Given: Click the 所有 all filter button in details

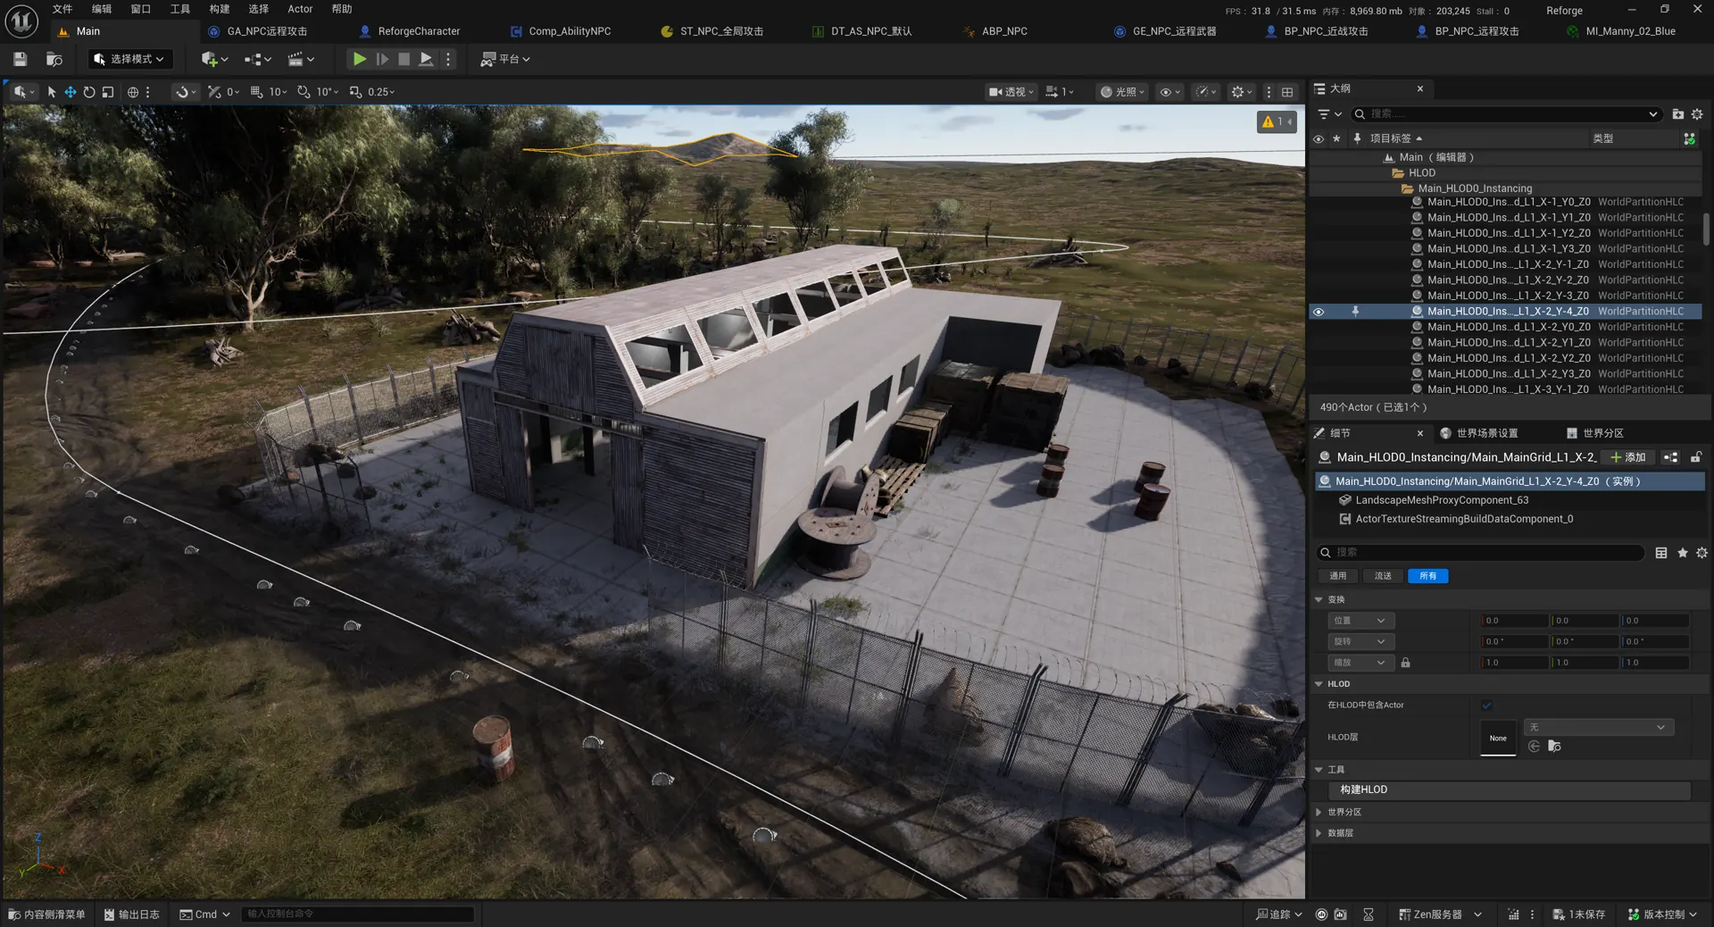Looking at the screenshot, I should click(1427, 576).
